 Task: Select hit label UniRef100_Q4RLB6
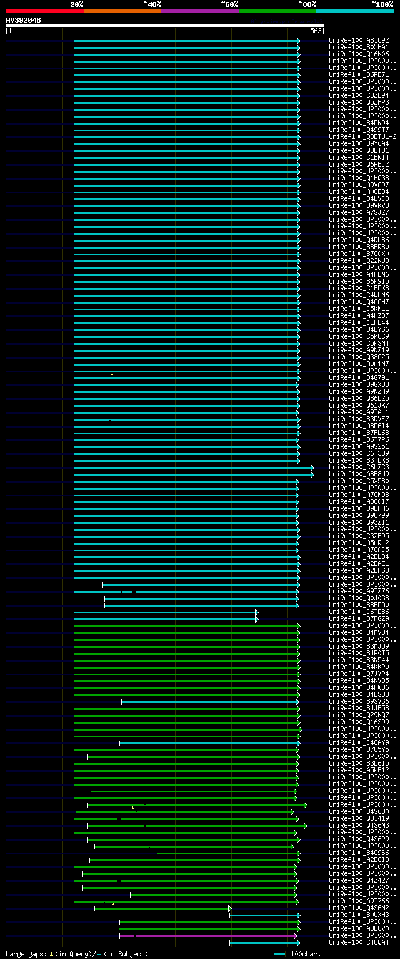tap(359, 240)
